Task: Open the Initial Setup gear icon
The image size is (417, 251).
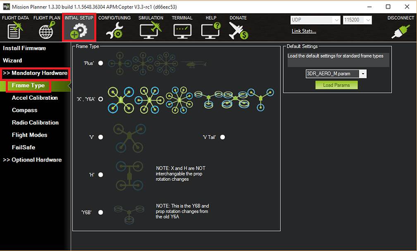Action: (79, 29)
